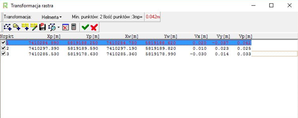Add a new table row icon
This screenshot has height=118, width=298.
25,27
